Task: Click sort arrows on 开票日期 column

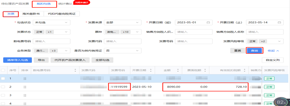Action: tap(151, 70)
